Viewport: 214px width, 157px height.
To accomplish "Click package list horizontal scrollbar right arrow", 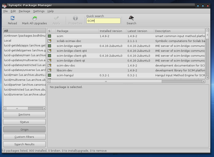I will (203, 81).
